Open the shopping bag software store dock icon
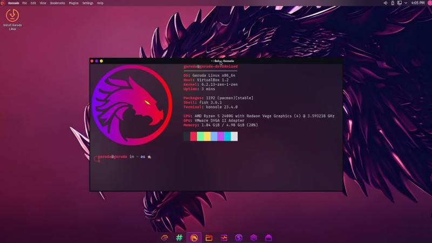Image resolution: width=432 pixels, height=243 pixels. [268, 238]
